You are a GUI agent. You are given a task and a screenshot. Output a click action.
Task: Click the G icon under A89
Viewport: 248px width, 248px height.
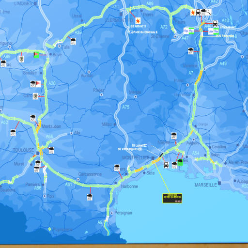[x=21, y=59]
